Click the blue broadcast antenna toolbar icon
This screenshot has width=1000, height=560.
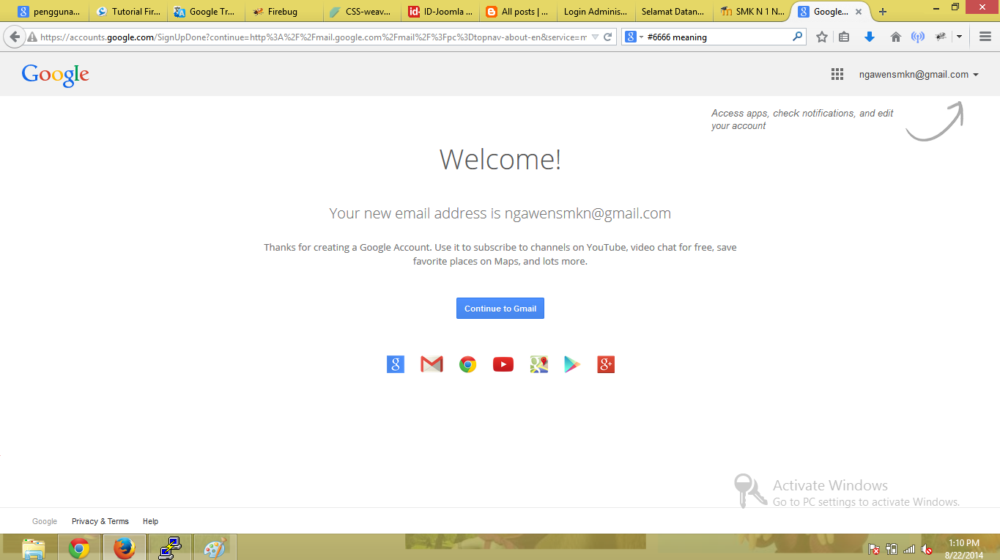(x=918, y=37)
